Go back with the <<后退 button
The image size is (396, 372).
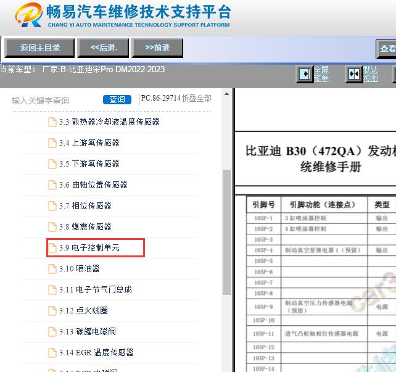click(x=103, y=48)
